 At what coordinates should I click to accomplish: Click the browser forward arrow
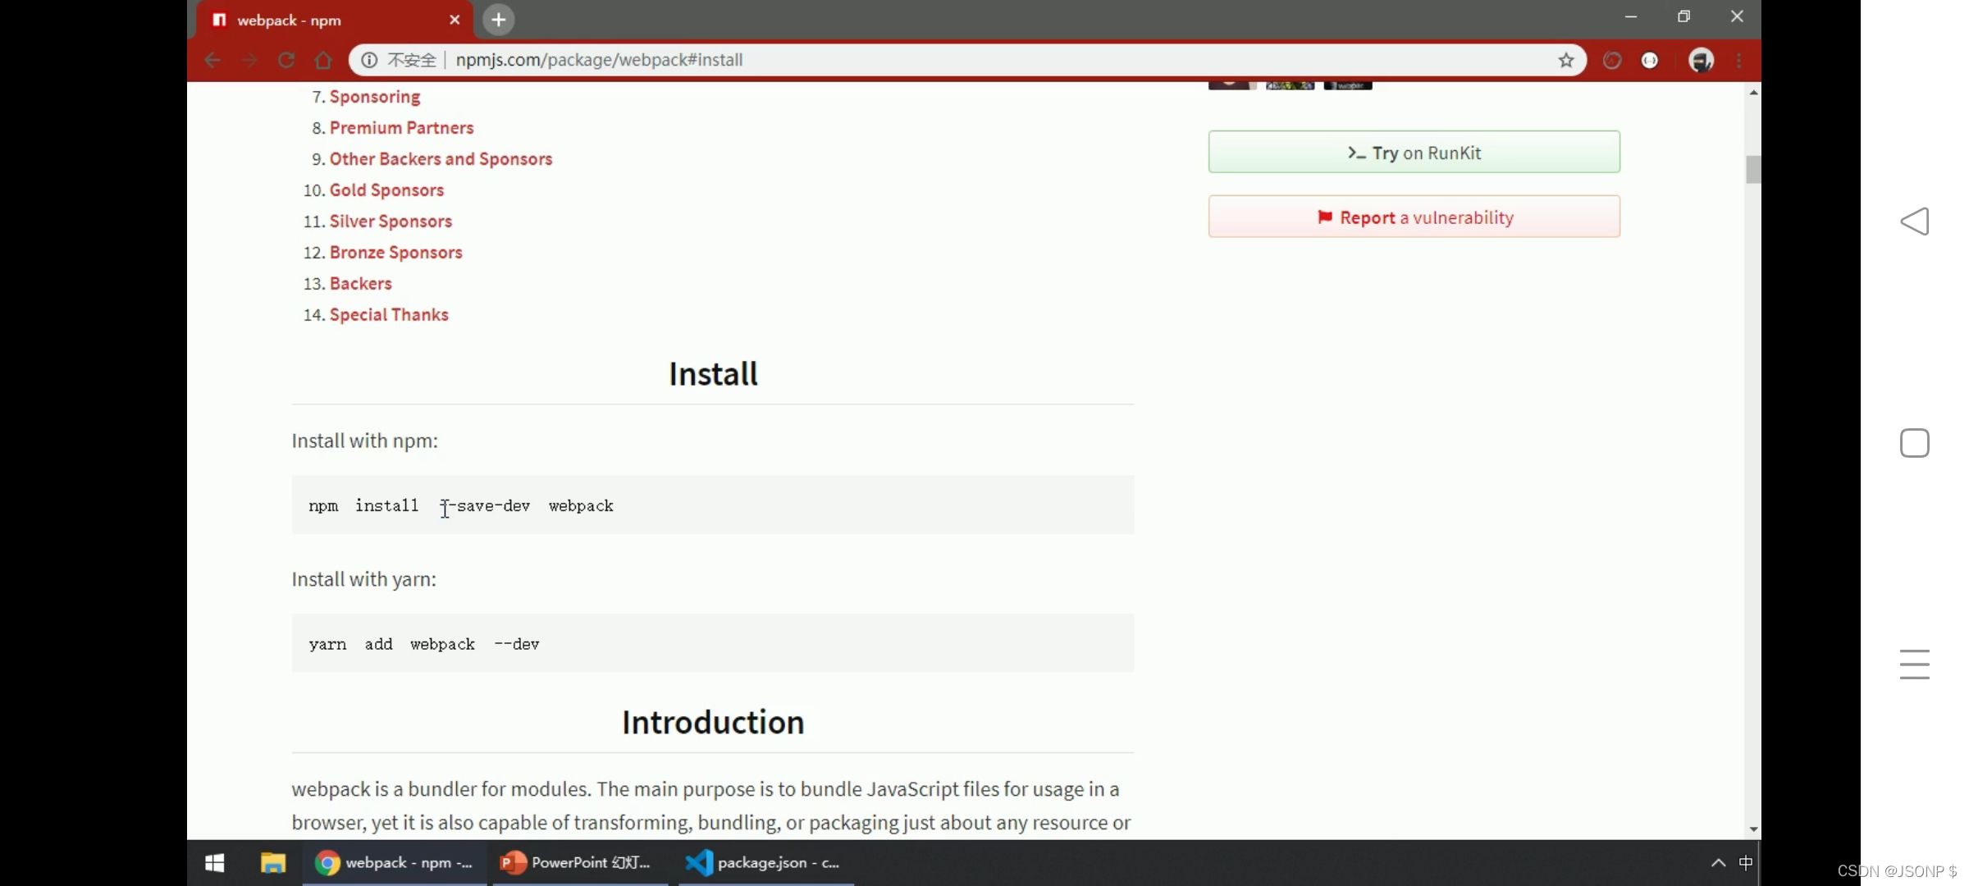(x=249, y=60)
